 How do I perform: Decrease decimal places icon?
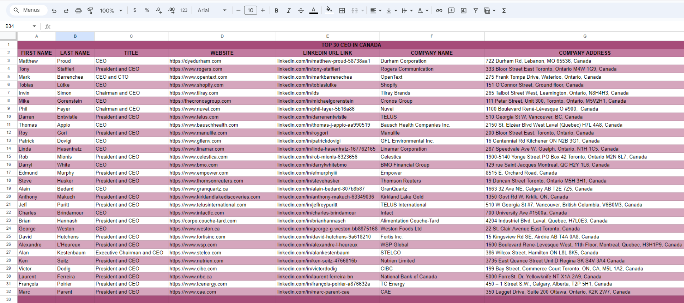point(159,10)
